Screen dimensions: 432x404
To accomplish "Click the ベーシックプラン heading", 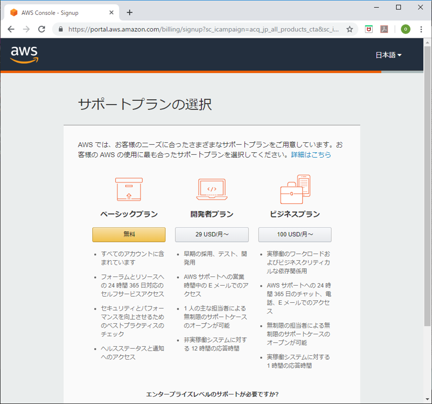I will [129, 214].
